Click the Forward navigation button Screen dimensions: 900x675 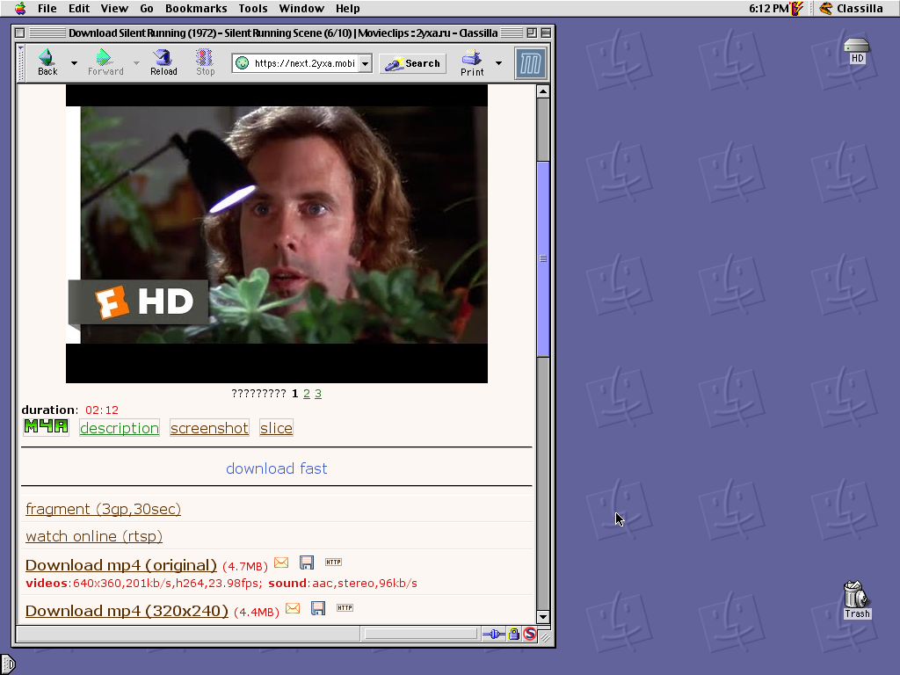[105, 62]
